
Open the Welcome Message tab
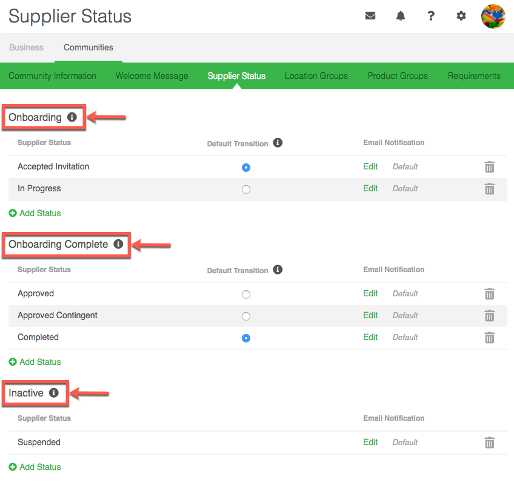[x=152, y=76]
